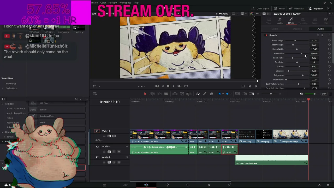The height and width of the screenshot is (188, 334).
Task: Adjust the Room Size slider
Action: (301, 54)
